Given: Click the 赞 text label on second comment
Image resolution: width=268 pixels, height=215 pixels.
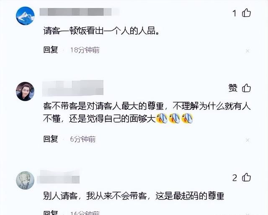Looking at the screenshot, I should coord(233,88).
